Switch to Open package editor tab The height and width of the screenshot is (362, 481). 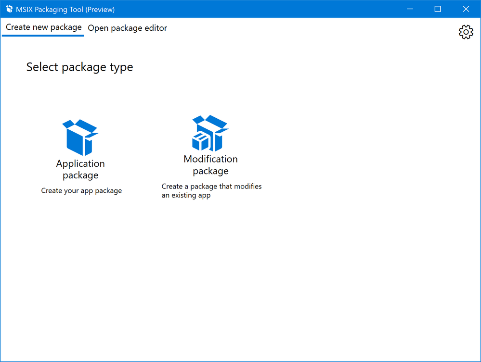tap(127, 28)
